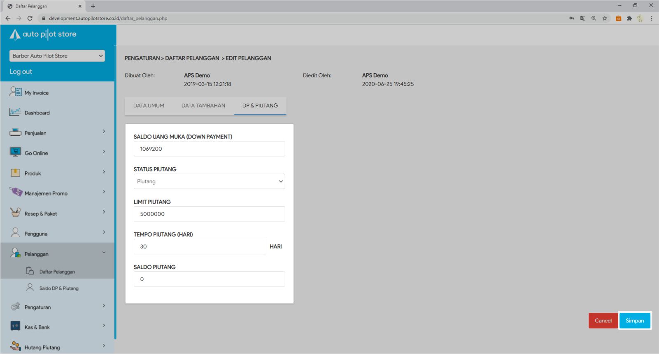The height and width of the screenshot is (354, 659).
Task: Click the Kas & Bank safe icon
Action: pyautogui.click(x=15, y=326)
